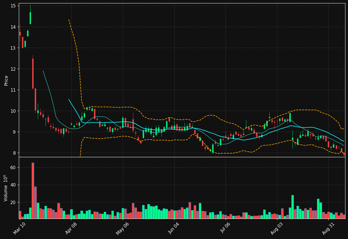Click price axis value 12

coord(14,69)
